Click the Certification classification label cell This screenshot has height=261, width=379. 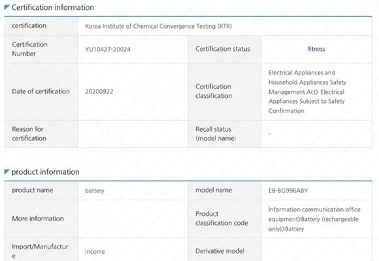tap(225, 91)
